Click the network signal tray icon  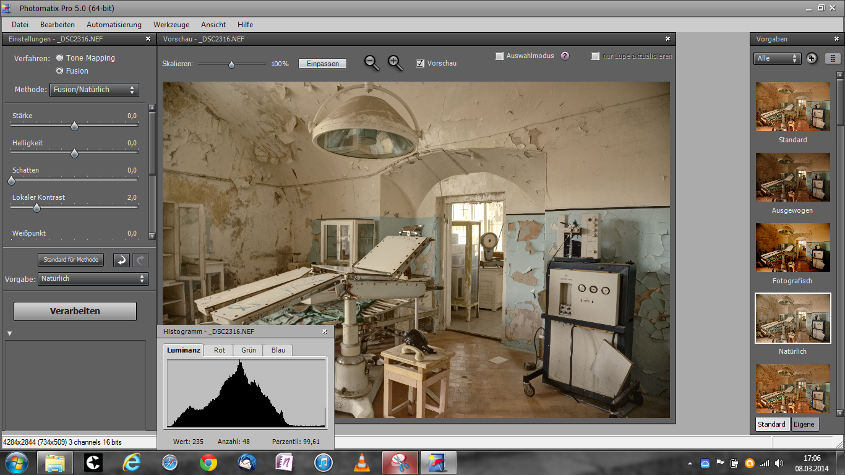tap(765, 463)
